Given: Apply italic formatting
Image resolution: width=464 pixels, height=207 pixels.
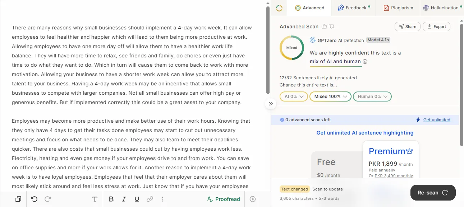Looking at the screenshot, I should point(124,199).
